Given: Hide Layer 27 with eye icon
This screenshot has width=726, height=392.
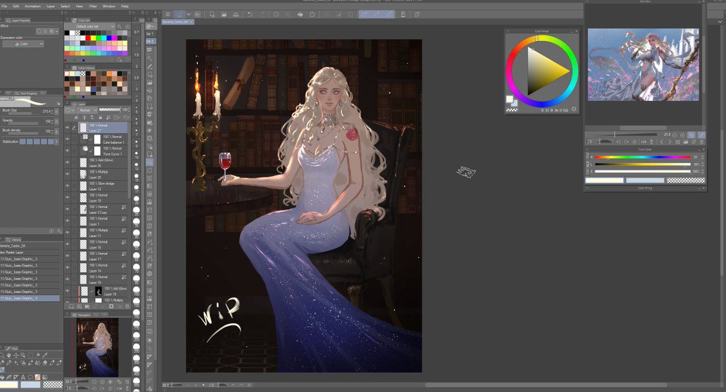Looking at the screenshot, I should tap(67, 127).
